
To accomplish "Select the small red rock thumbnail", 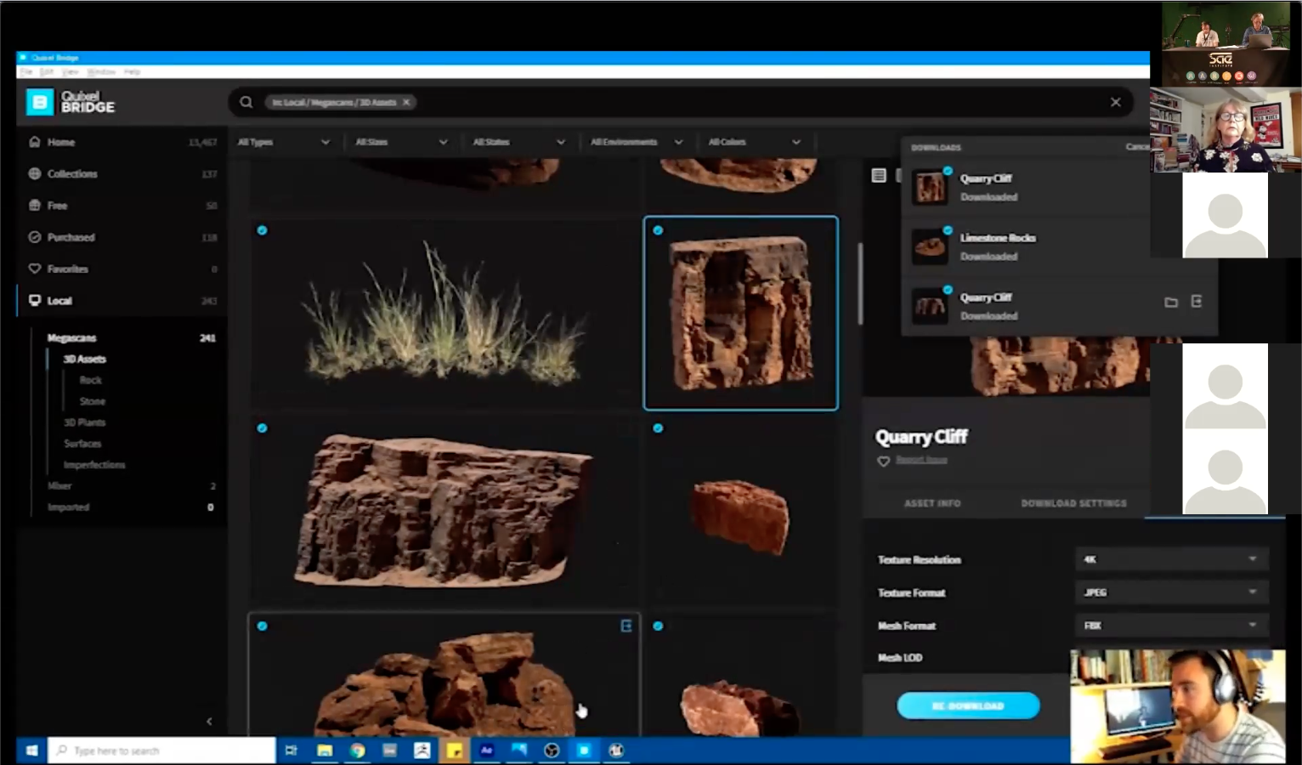I will [741, 511].
